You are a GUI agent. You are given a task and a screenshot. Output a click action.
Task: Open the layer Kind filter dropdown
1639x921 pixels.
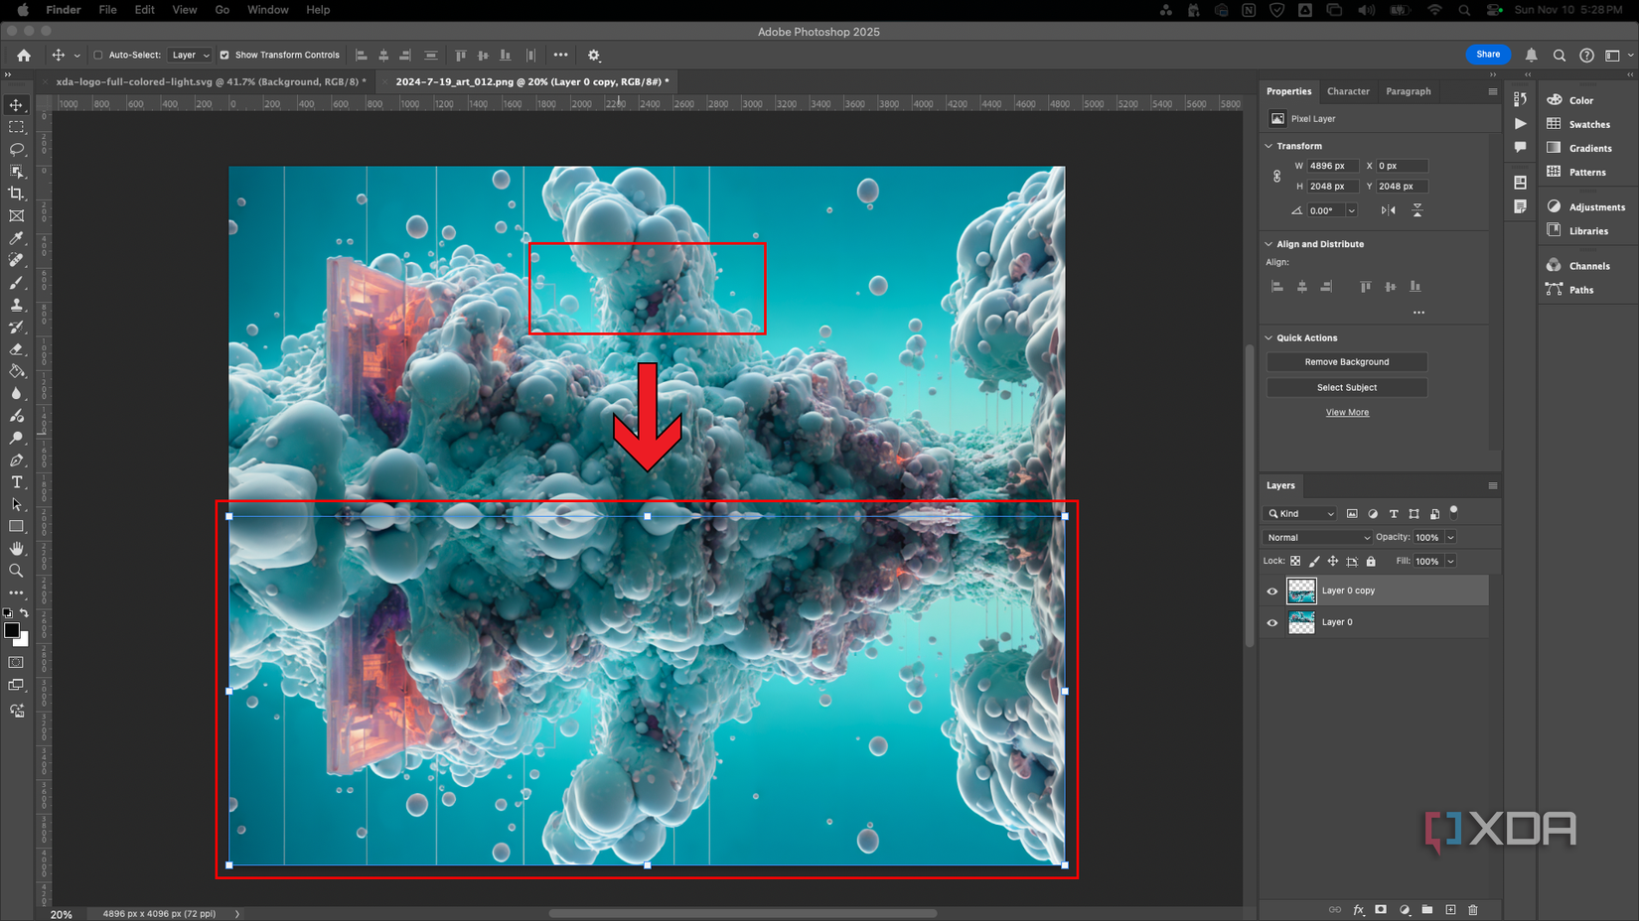coord(1301,513)
